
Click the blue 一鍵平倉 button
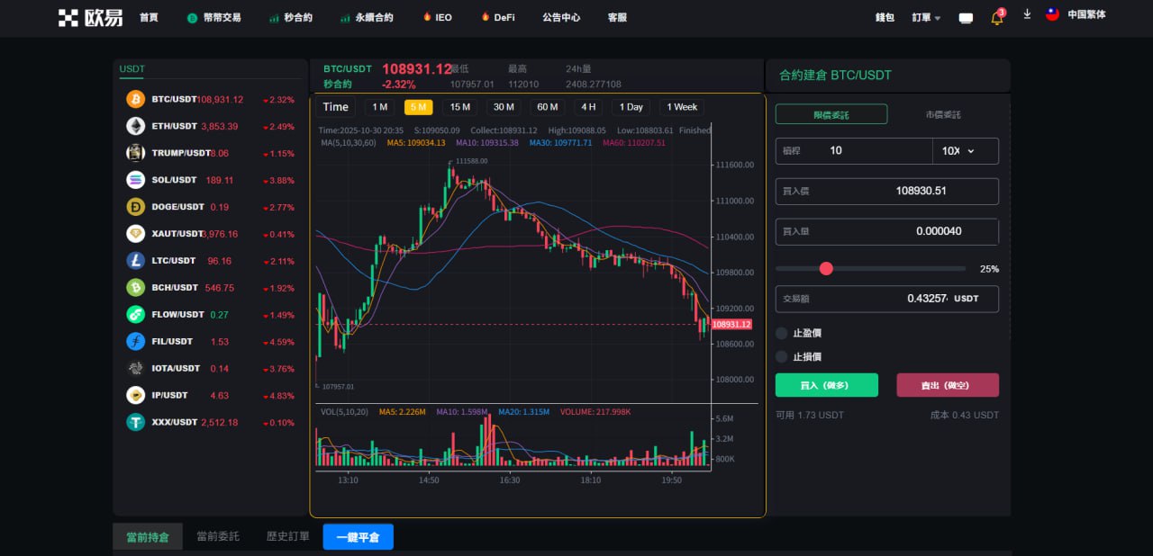358,537
